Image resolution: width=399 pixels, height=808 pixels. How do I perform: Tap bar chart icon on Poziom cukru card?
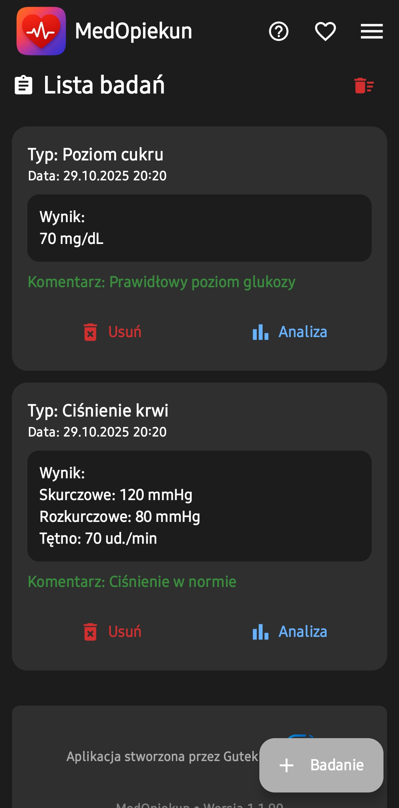tap(260, 332)
